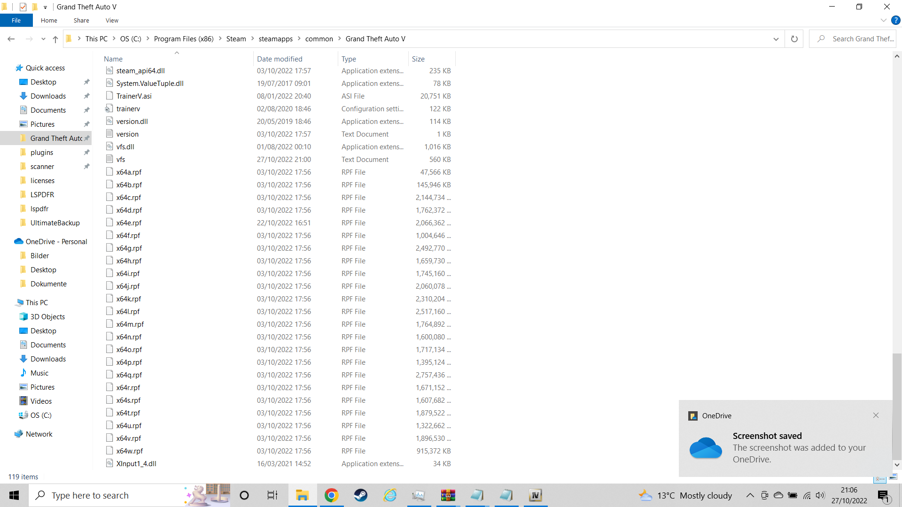The width and height of the screenshot is (902, 507).
Task: Open Task View on the taskbar
Action: pos(272,495)
